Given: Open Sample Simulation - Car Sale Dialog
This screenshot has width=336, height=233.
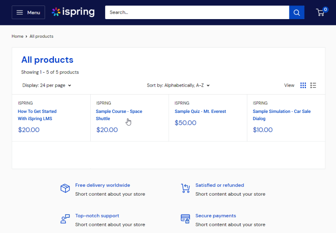Looking at the screenshot, I should 282,115.
